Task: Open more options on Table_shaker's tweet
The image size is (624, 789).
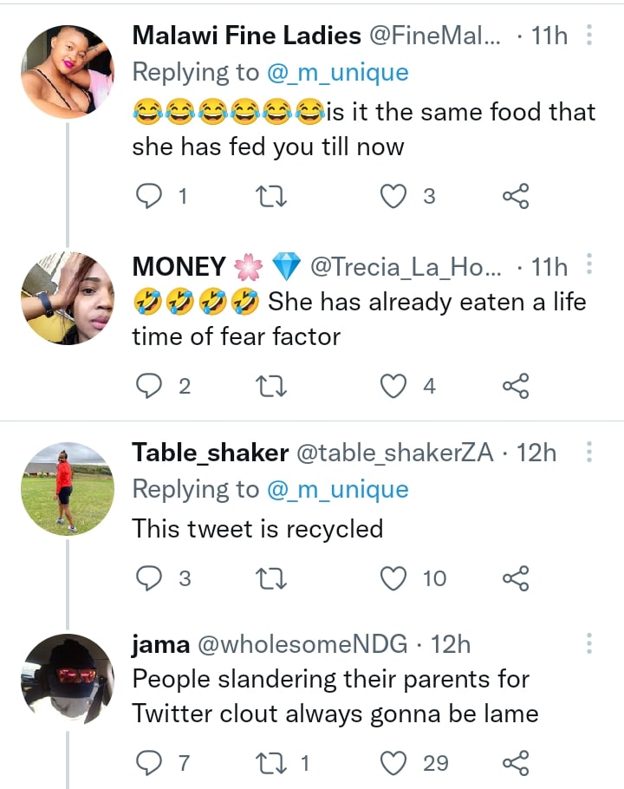Action: (x=589, y=453)
